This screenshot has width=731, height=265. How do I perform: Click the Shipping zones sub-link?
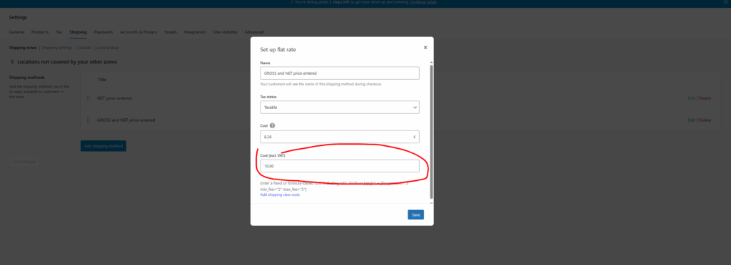coord(23,48)
